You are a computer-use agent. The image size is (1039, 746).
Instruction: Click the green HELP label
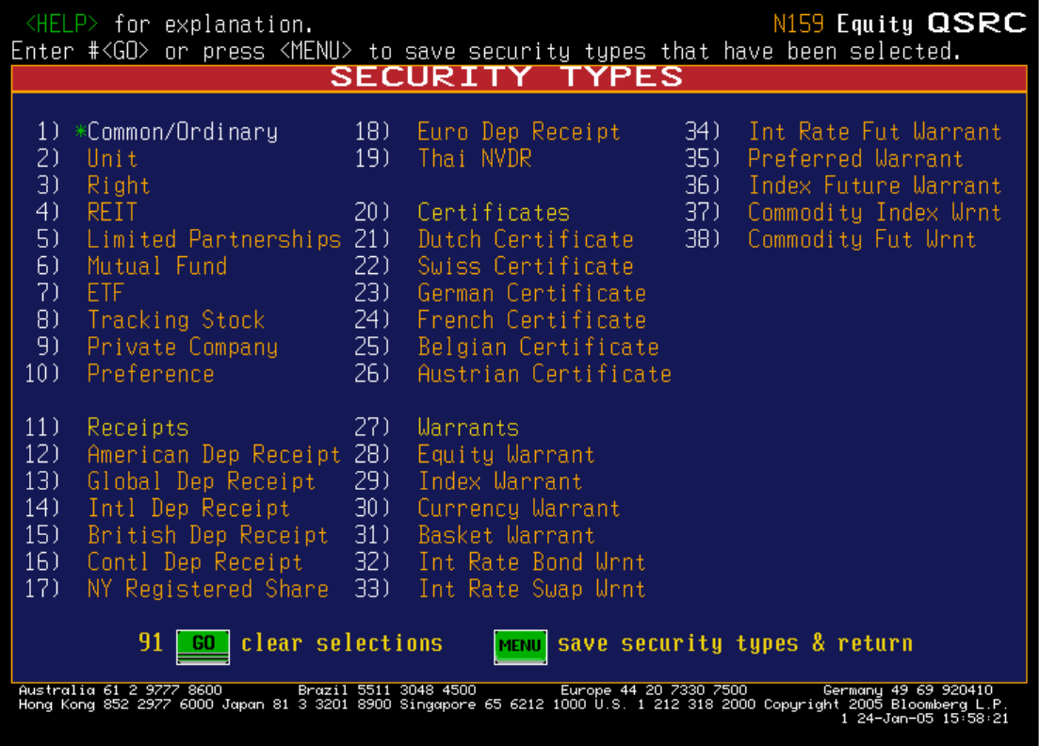click(61, 24)
